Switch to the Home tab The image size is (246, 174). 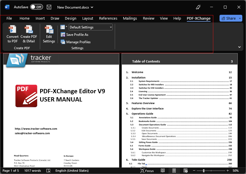click(x=24, y=18)
